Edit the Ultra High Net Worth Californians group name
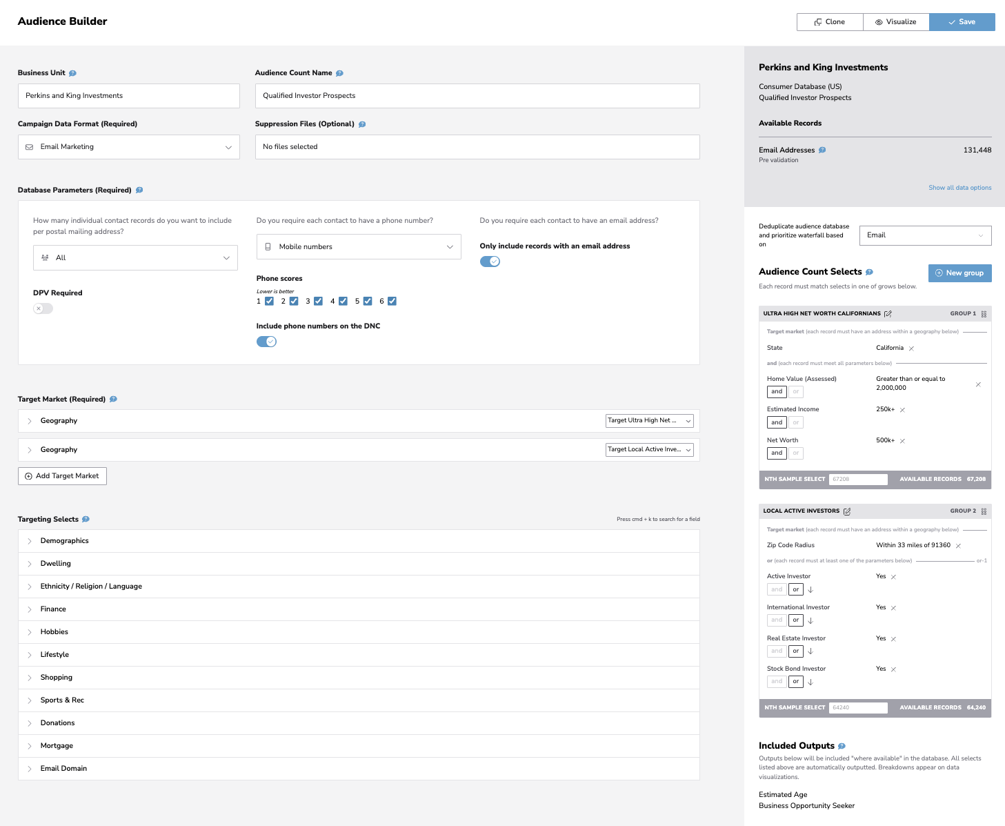Viewport: 1005px width, 826px height. [888, 314]
